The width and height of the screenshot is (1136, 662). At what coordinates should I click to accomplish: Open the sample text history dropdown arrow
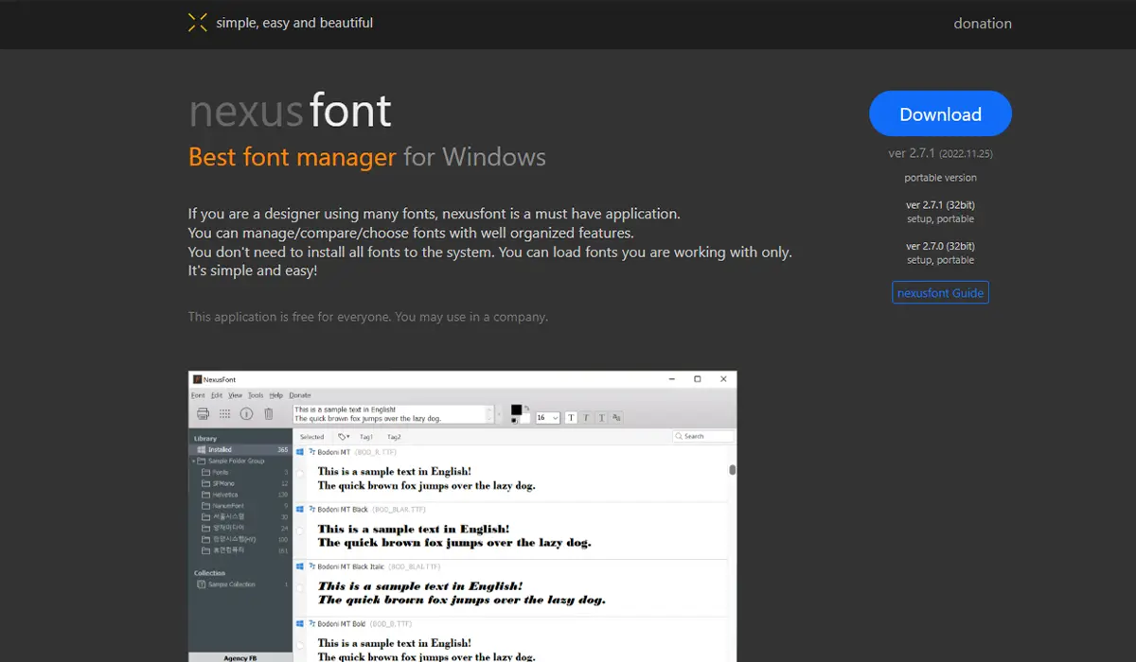click(x=500, y=415)
